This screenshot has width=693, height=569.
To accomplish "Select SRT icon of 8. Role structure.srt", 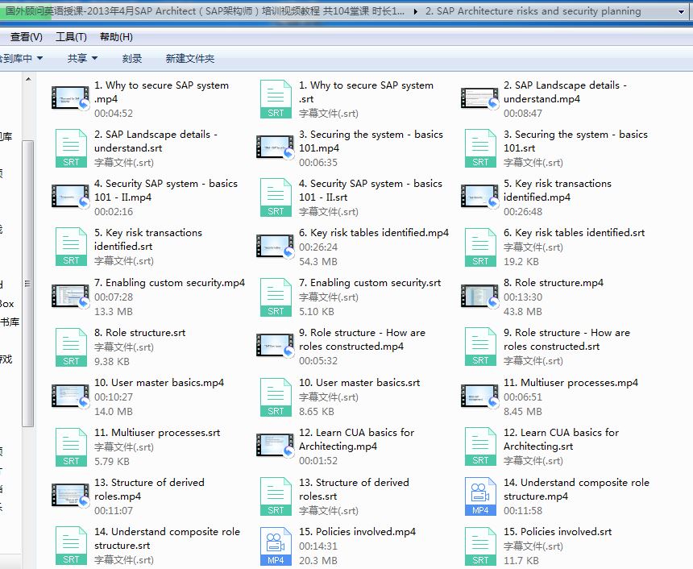I will click(x=71, y=347).
